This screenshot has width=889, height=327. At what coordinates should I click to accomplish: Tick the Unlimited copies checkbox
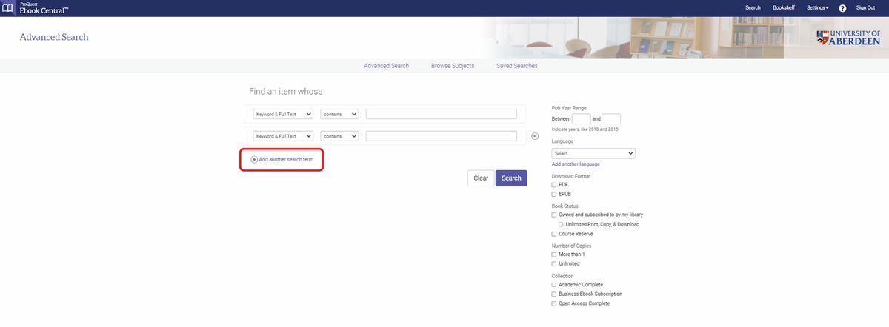(554, 263)
